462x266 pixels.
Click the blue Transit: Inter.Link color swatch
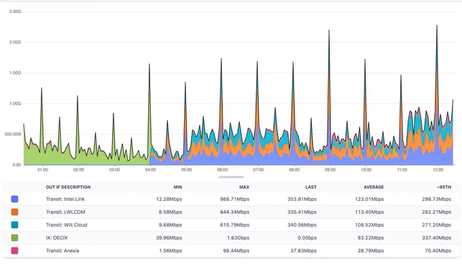click(14, 199)
